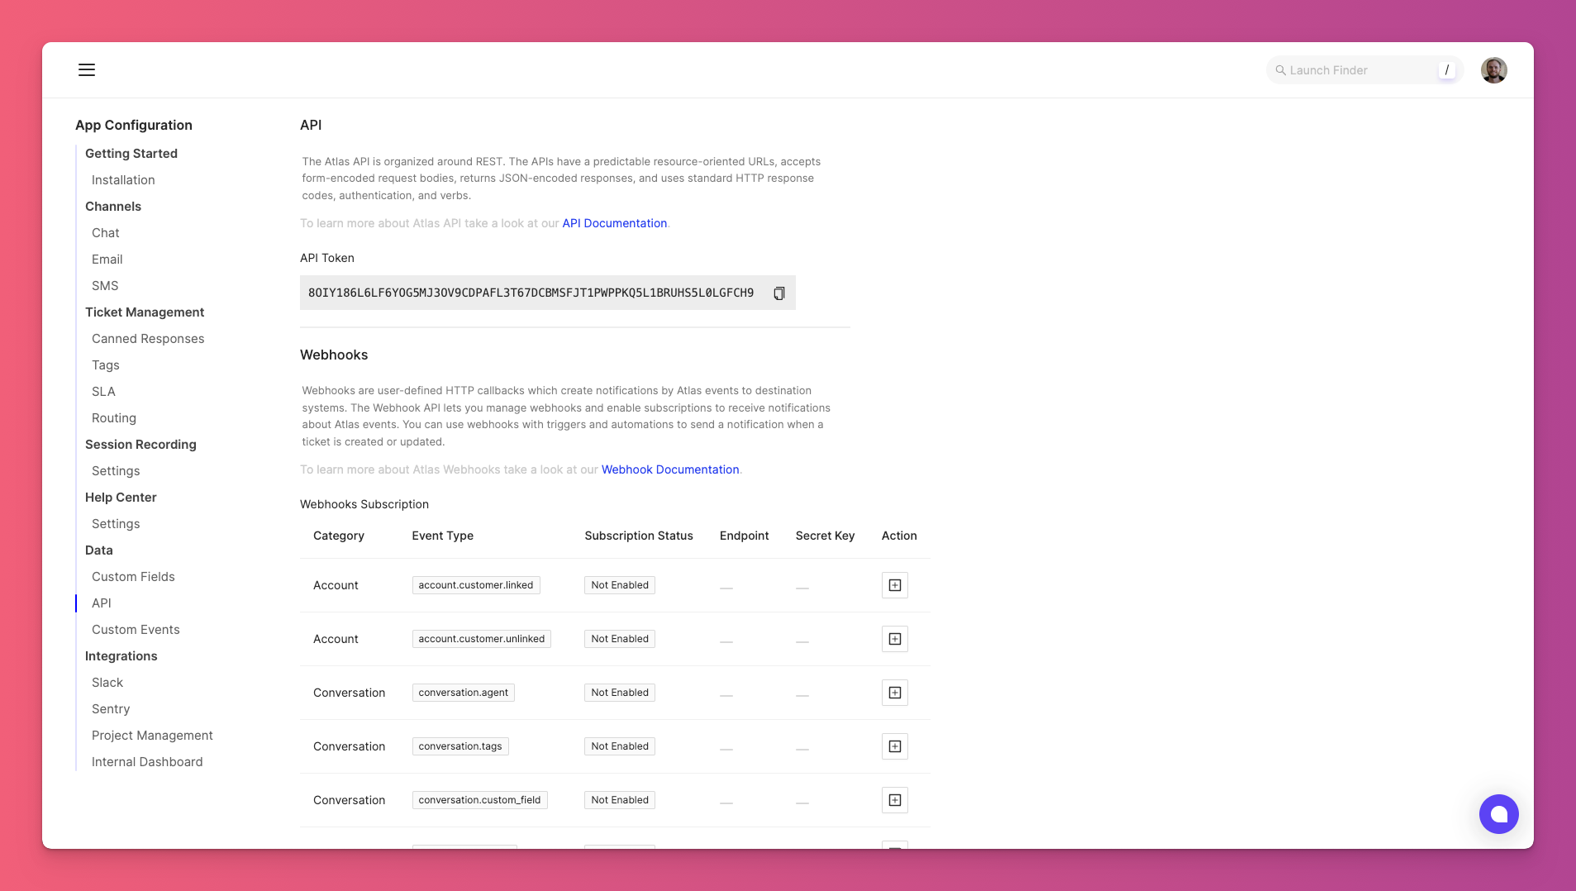Click the account.customer.linked event tag
This screenshot has height=891, width=1576.
pyautogui.click(x=476, y=585)
